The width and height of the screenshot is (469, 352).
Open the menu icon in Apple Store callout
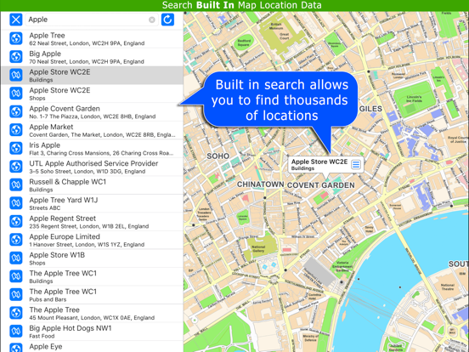[x=356, y=164]
